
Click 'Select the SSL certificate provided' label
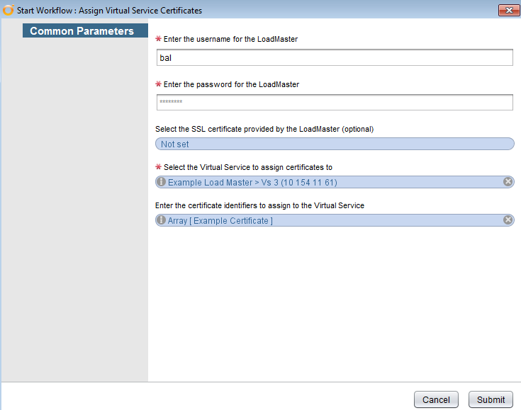(264, 129)
